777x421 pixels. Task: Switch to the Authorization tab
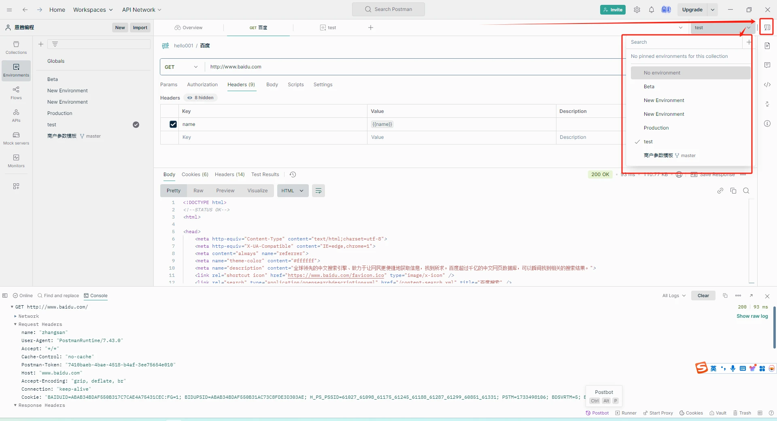(x=202, y=85)
